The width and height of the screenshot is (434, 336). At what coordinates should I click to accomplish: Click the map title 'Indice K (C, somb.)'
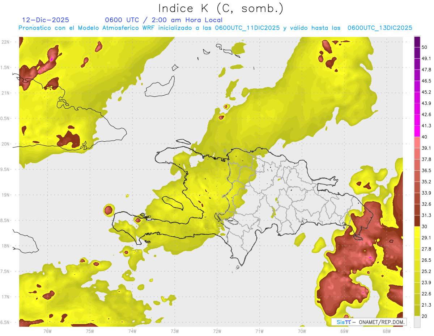[221, 9]
